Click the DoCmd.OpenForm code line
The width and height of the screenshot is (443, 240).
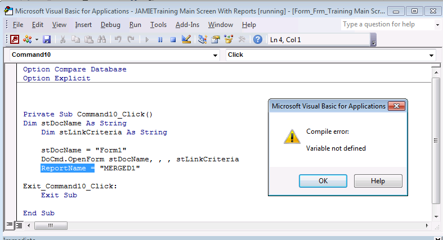pyautogui.click(x=140, y=159)
